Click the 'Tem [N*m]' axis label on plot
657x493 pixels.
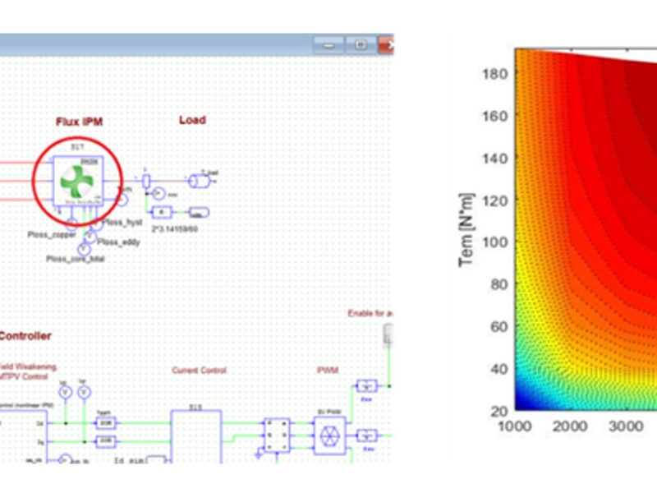pyautogui.click(x=466, y=230)
